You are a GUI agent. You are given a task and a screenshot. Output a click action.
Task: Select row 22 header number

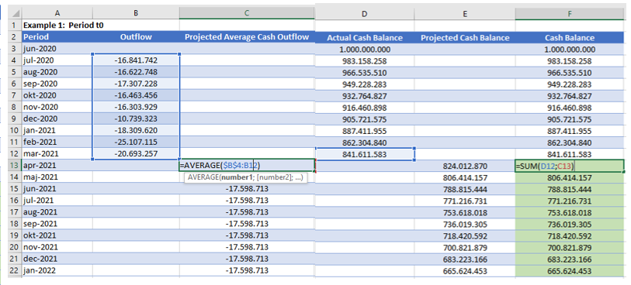point(15,270)
